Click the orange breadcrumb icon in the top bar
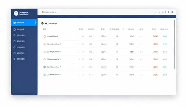The image size is (187, 107). [x=43, y=12]
